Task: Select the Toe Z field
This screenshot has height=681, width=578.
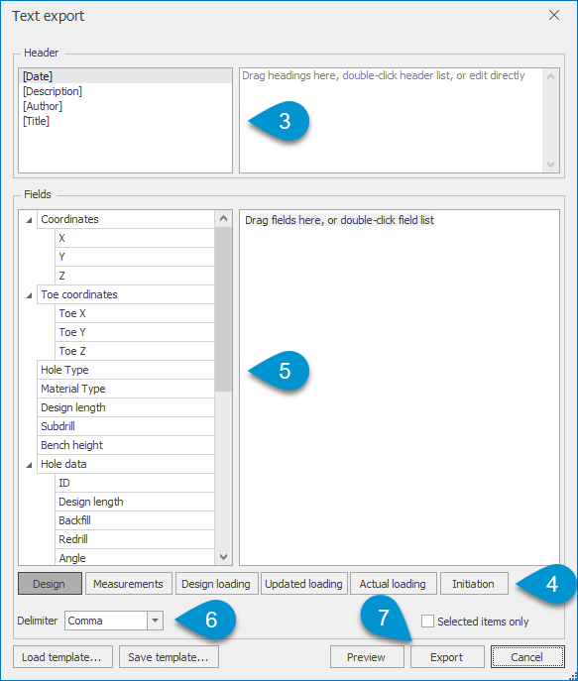Action: pyautogui.click(x=135, y=351)
